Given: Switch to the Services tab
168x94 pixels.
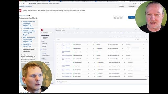Looking at the screenshot, I should tap(101, 33).
